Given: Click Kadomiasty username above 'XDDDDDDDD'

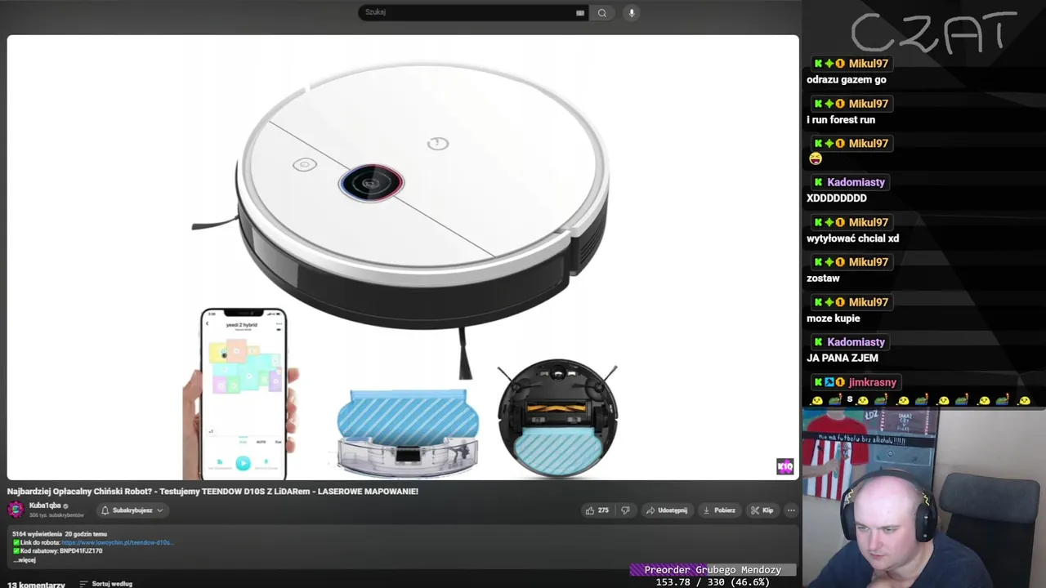Looking at the screenshot, I should (856, 182).
